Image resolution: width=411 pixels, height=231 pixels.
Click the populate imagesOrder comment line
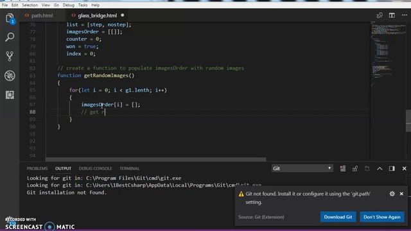151,68
